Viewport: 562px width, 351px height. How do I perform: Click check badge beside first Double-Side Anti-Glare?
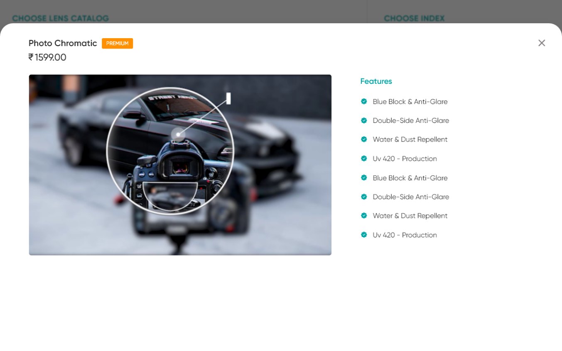click(364, 120)
